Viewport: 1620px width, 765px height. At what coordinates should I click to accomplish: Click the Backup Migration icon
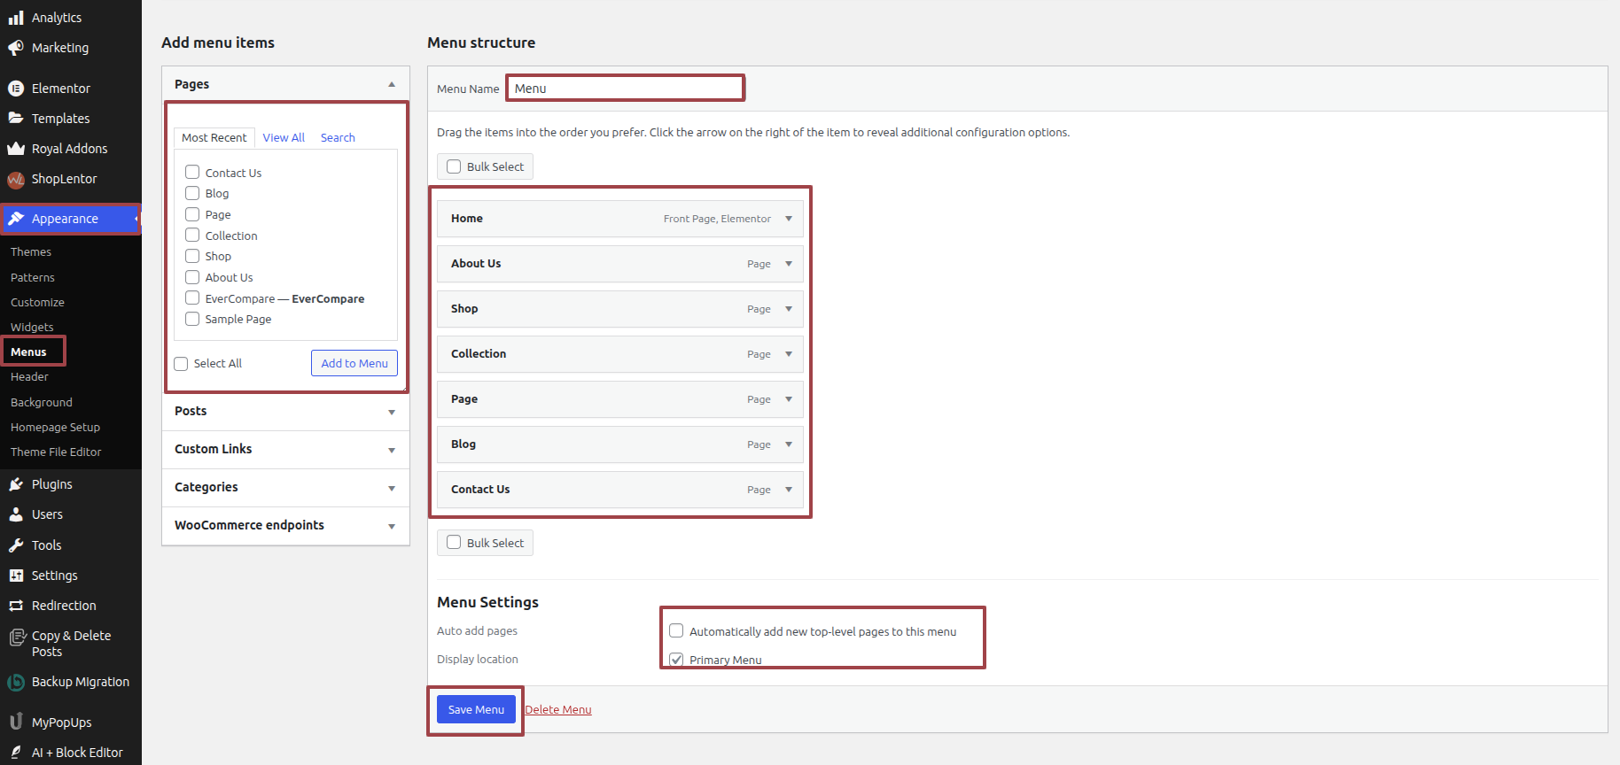point(16,683)
